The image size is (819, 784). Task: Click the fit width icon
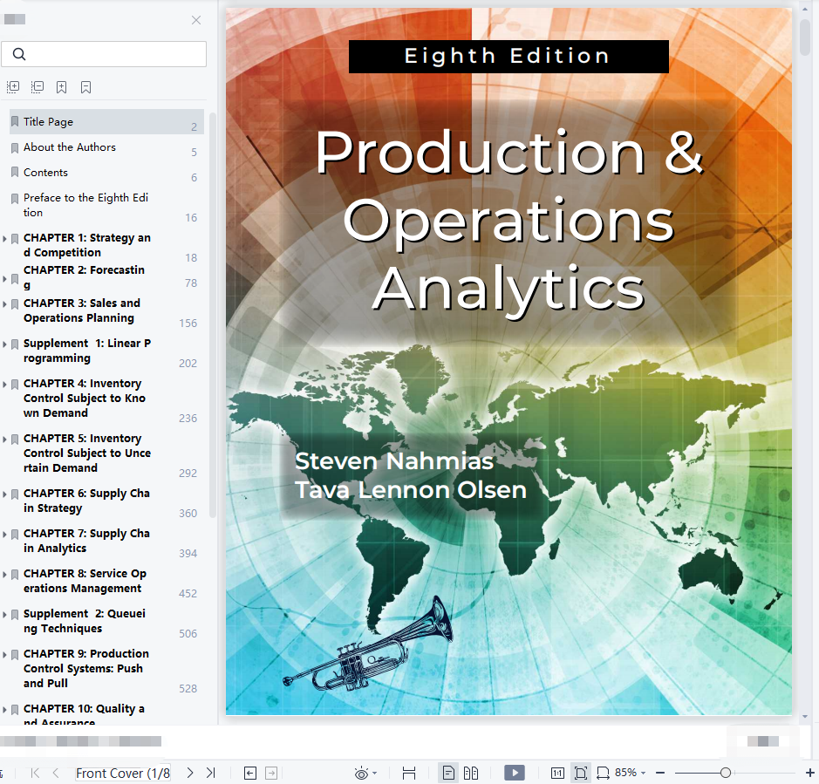pyautogui.click(x=409, y=773)
